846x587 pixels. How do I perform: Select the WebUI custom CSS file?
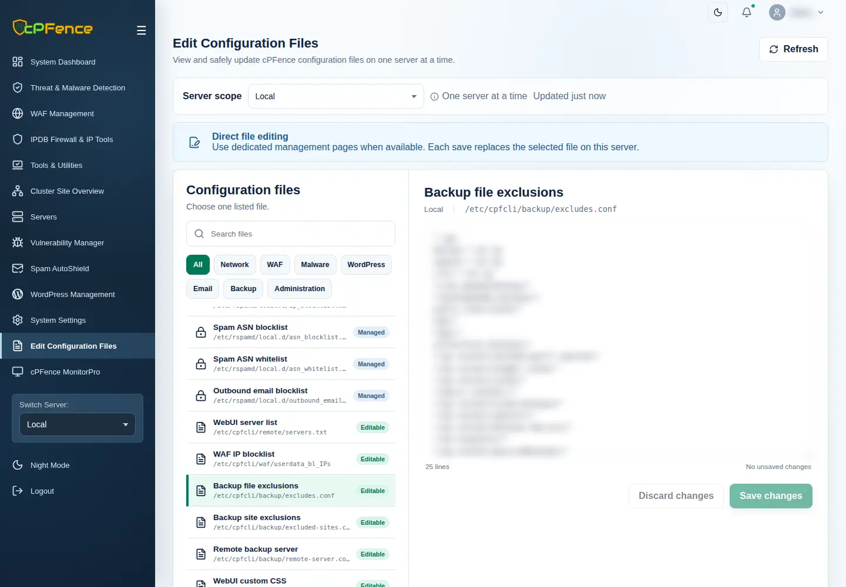pos(291,580)
